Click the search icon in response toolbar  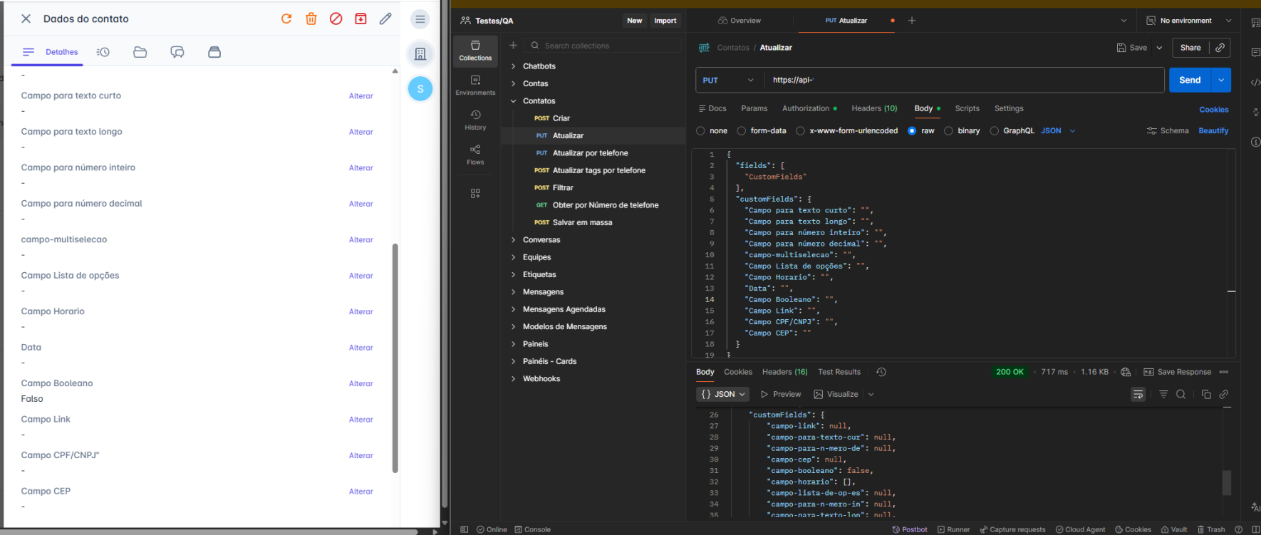tap(1180, 395)
